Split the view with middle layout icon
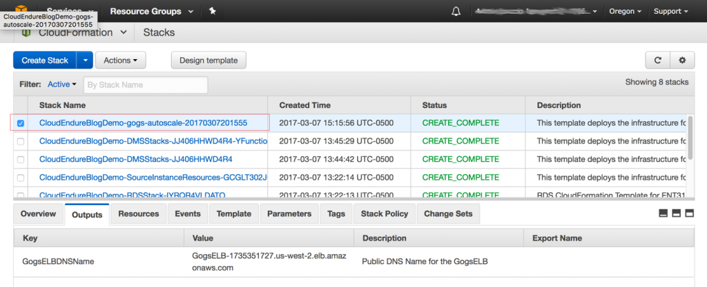The image size is (707, 287). pos(676,213)
